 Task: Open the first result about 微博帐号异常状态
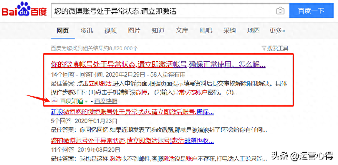(158, 64)
